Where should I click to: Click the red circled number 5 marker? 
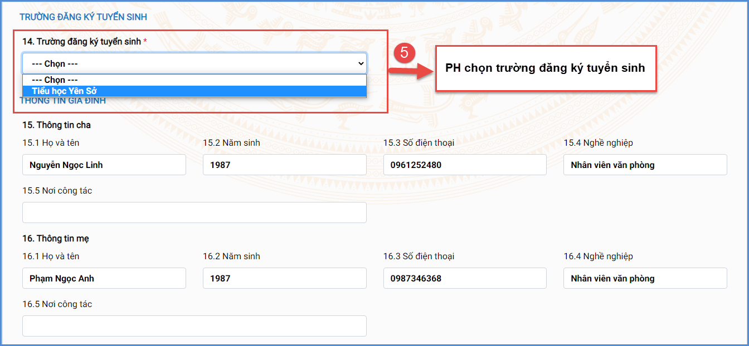pos(405,53)
